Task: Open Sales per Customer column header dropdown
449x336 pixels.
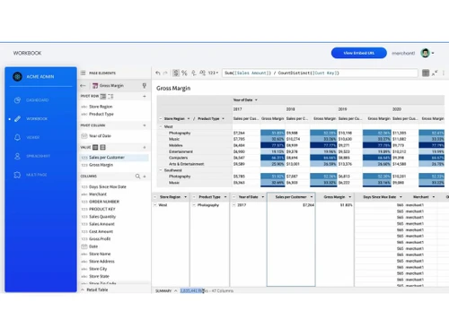Action: (312, 197)
